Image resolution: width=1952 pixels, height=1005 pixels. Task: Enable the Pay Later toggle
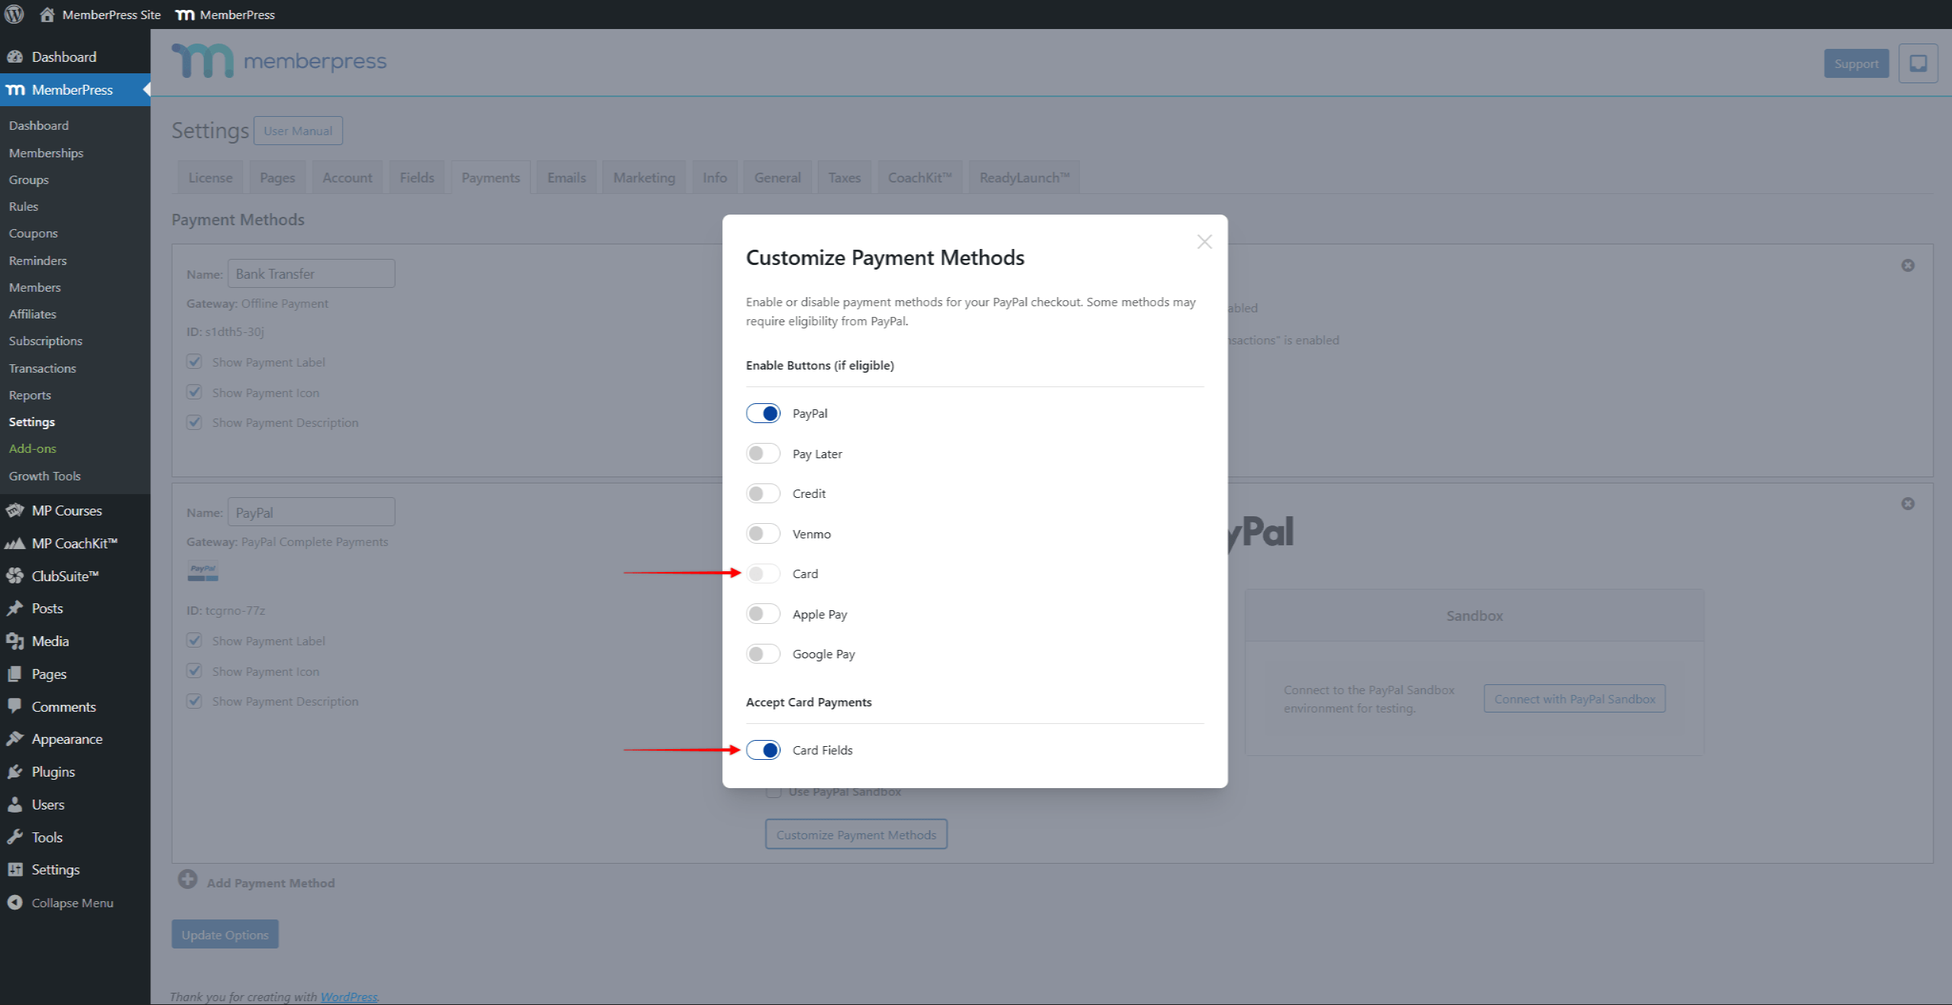(762, 453)
